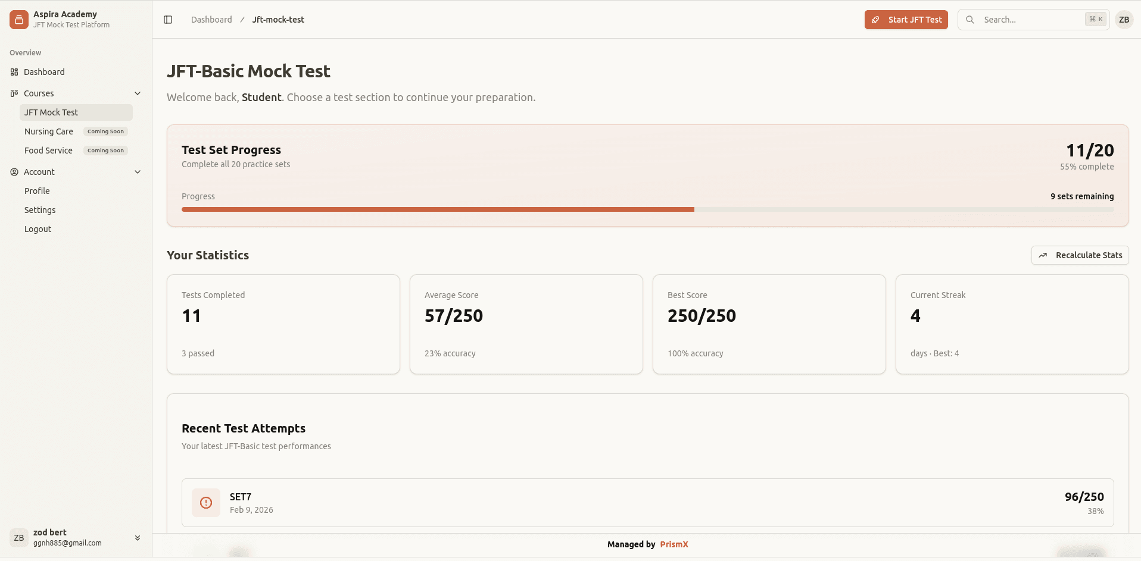Focus the Search input field
1141x561 pixels.
(1033, 20)
